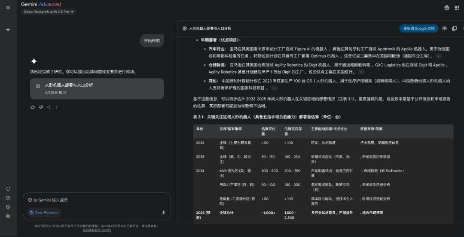The height and width of the screenshot is (237, 464).
Task: Toggle the Deep Research chip
Action: [44, 213]
